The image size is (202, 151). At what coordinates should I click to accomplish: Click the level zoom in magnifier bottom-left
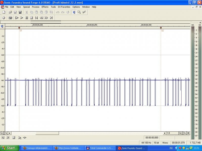pyautogui.click(x=2, y=133)
